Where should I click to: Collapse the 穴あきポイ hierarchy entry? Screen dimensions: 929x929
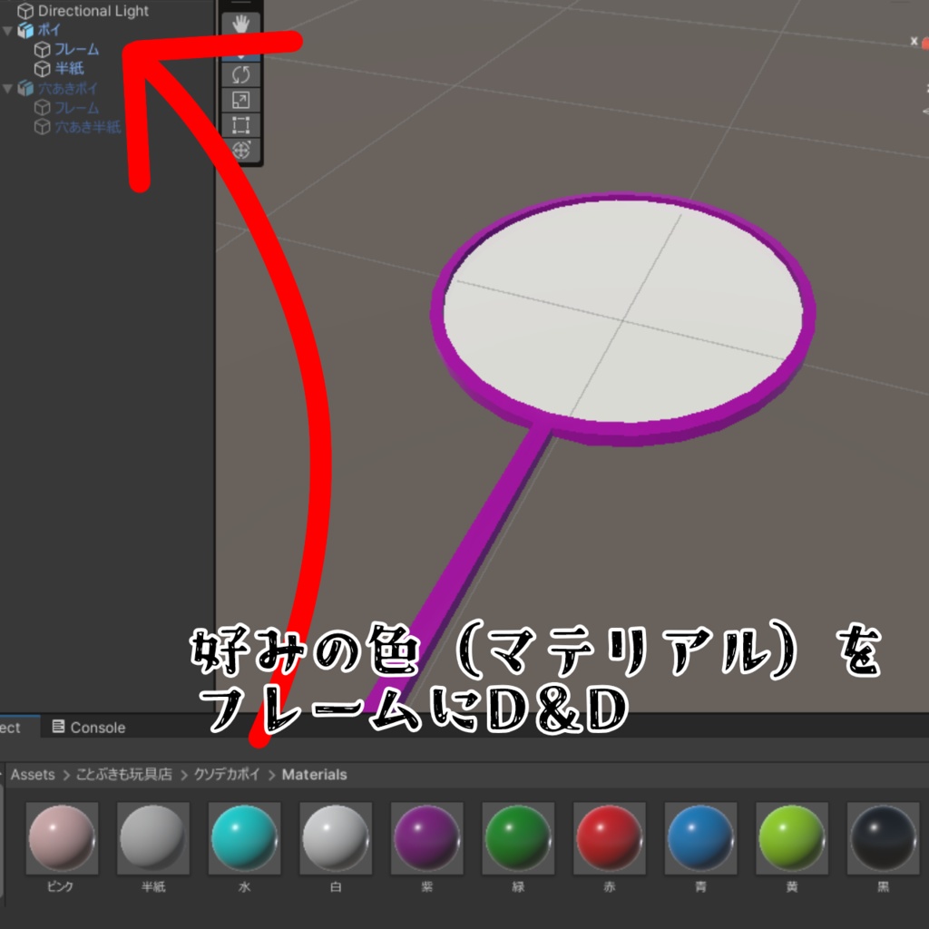[x=6, y=86]
